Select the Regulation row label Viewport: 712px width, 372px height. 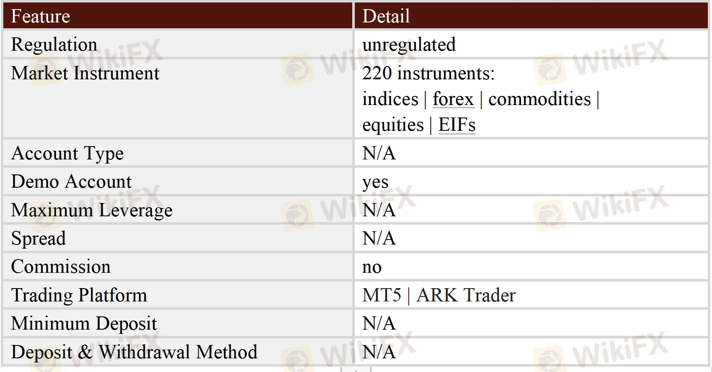point(54,44)
